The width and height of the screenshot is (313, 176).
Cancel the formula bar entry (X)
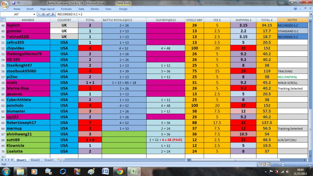(x=43, y=14)
